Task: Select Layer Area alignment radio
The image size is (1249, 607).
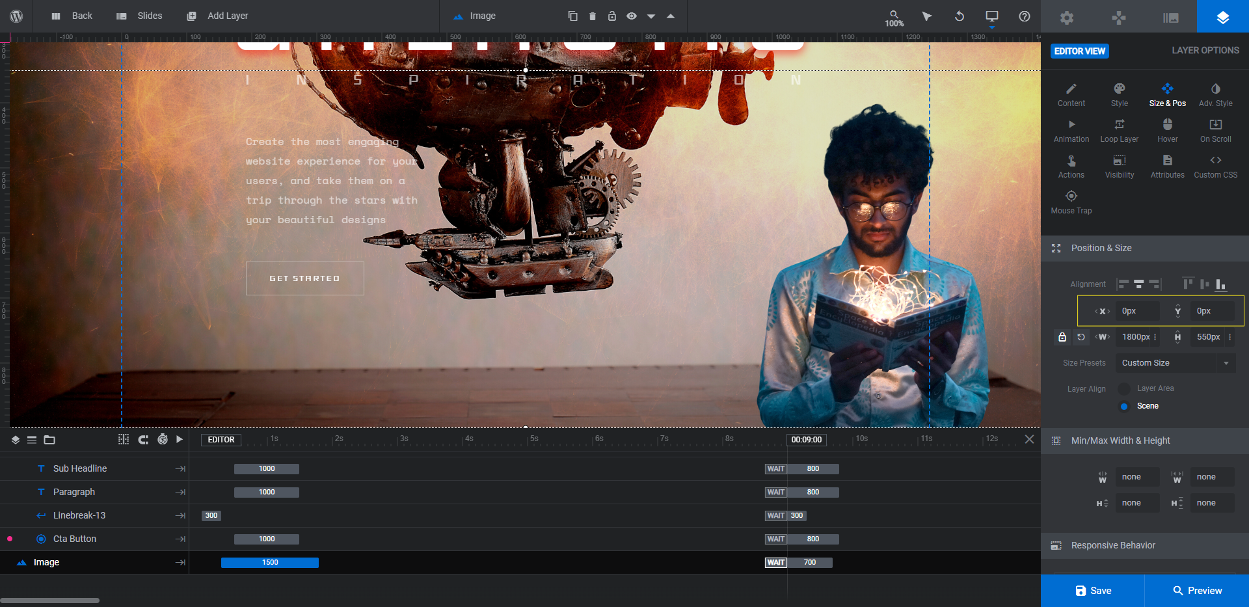Action: click(1123, 388)
